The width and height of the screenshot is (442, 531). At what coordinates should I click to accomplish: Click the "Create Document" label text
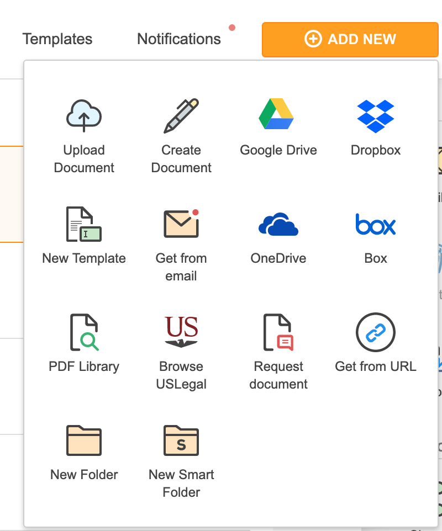[x=181, y=159]
